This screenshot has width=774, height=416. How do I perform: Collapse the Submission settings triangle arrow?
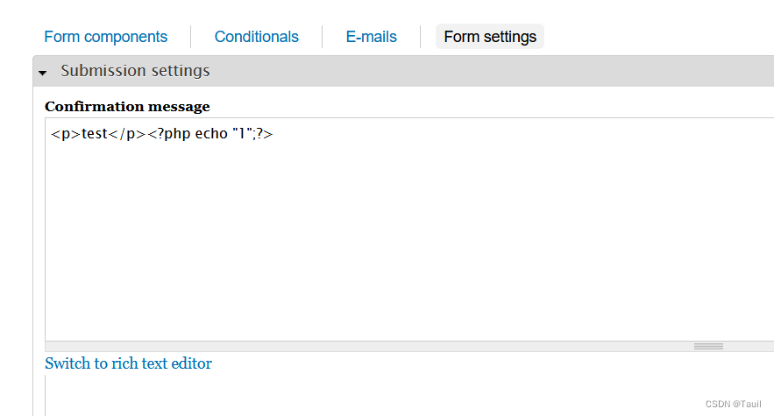pos(42,73)
